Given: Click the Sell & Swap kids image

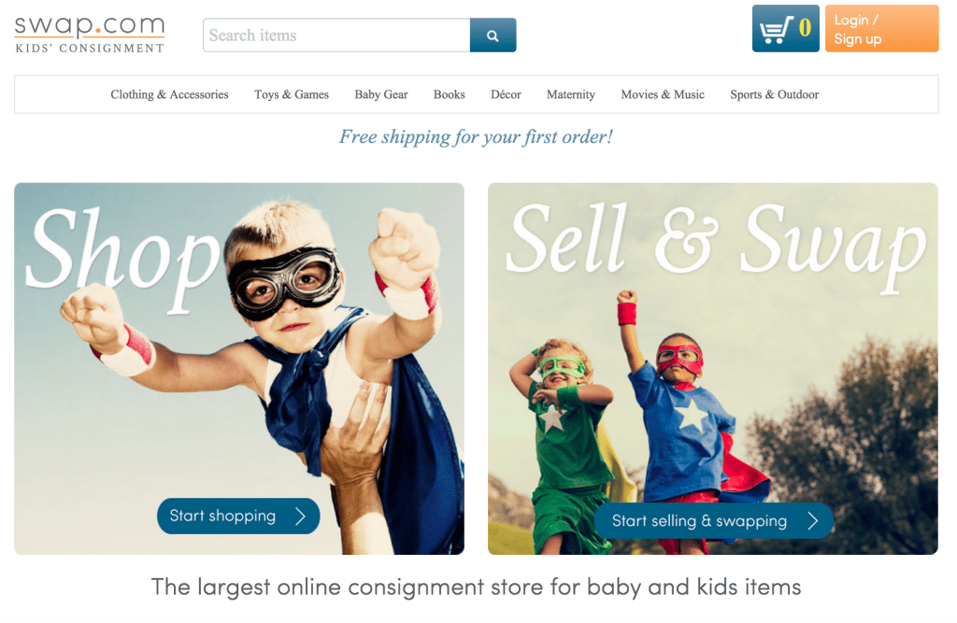Looking at the screenshot, I should point(713,369).
